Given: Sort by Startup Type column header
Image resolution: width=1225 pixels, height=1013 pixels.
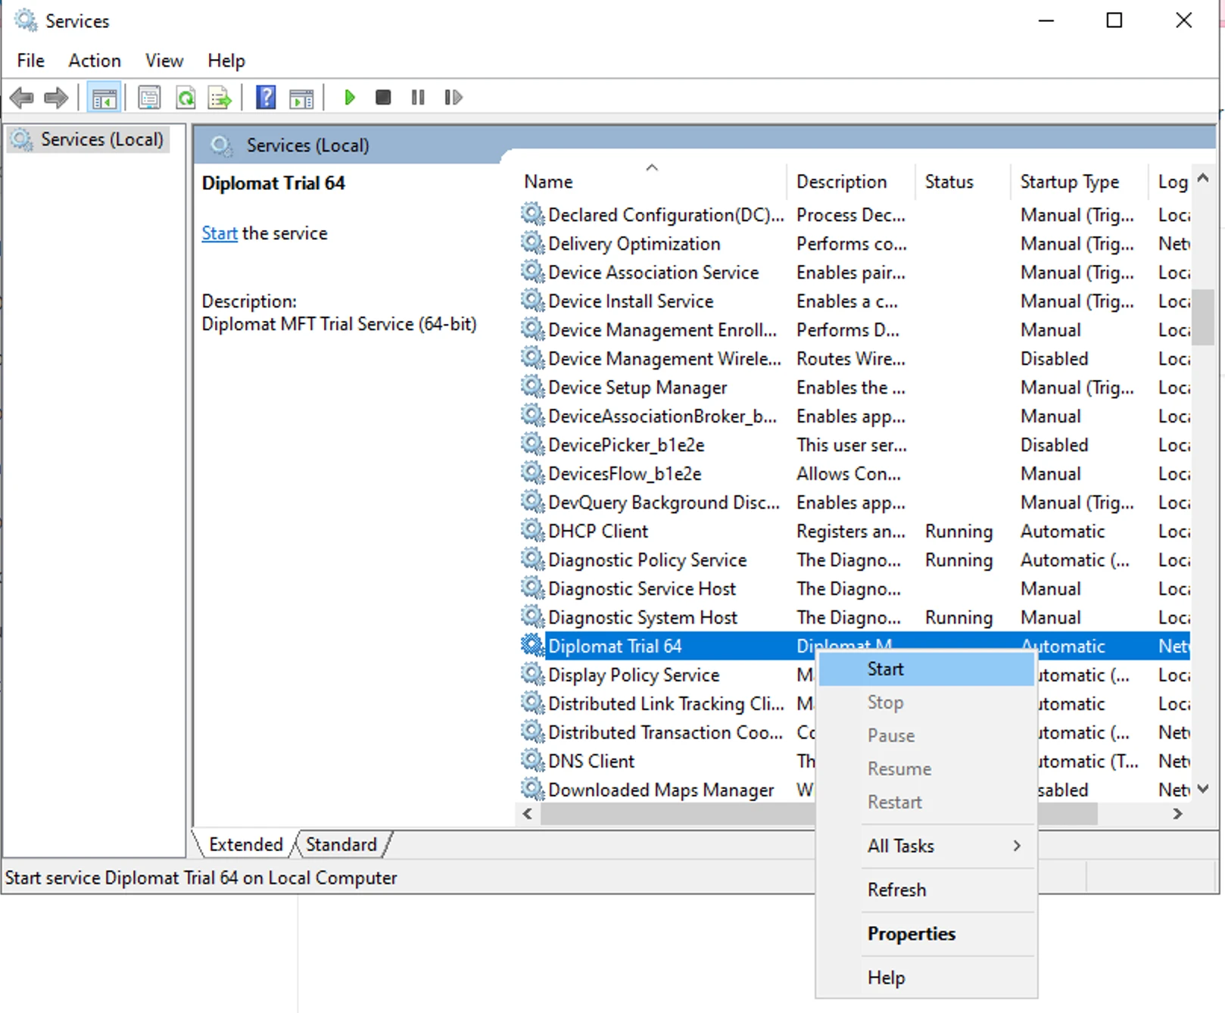Looking at the screenshot, I should point(1079,182).
